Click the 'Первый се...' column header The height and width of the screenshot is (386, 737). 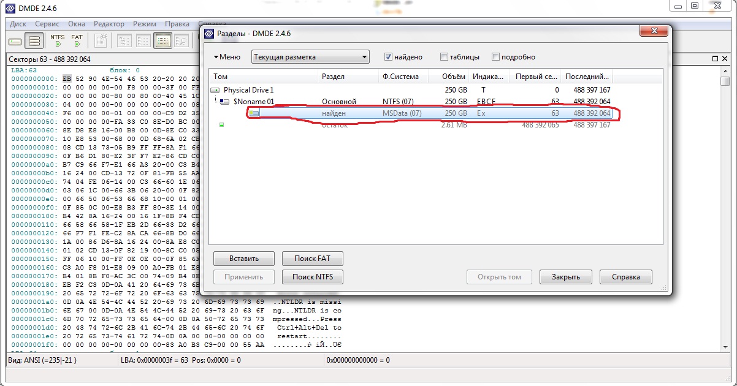535,77
